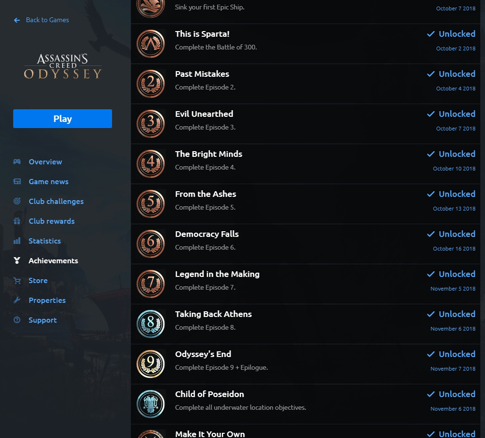485x438 pixels.
Task: Open Club rewards
Action: (52, 221)
